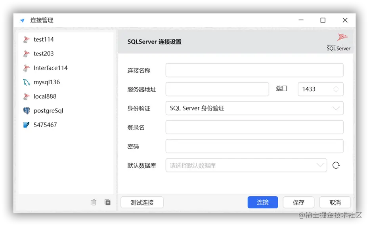
Task: Click the blue 连接 button
Action: pos(263,202)
